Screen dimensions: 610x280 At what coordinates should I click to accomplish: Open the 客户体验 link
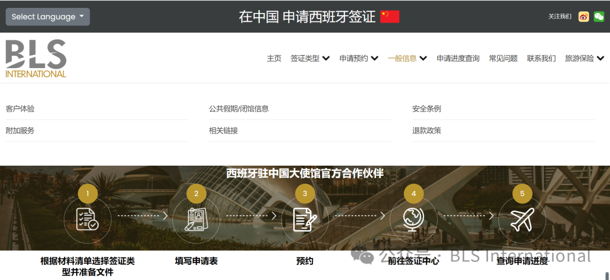[x=20, y=109]
